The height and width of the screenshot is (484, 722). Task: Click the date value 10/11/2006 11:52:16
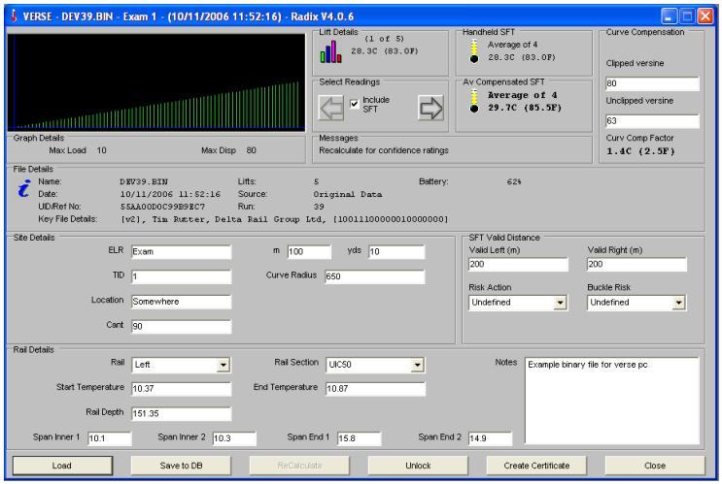click(x=170, y=194)
